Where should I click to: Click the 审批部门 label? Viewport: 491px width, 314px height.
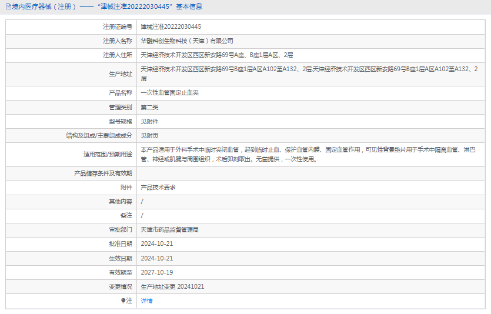click(121, 230)
